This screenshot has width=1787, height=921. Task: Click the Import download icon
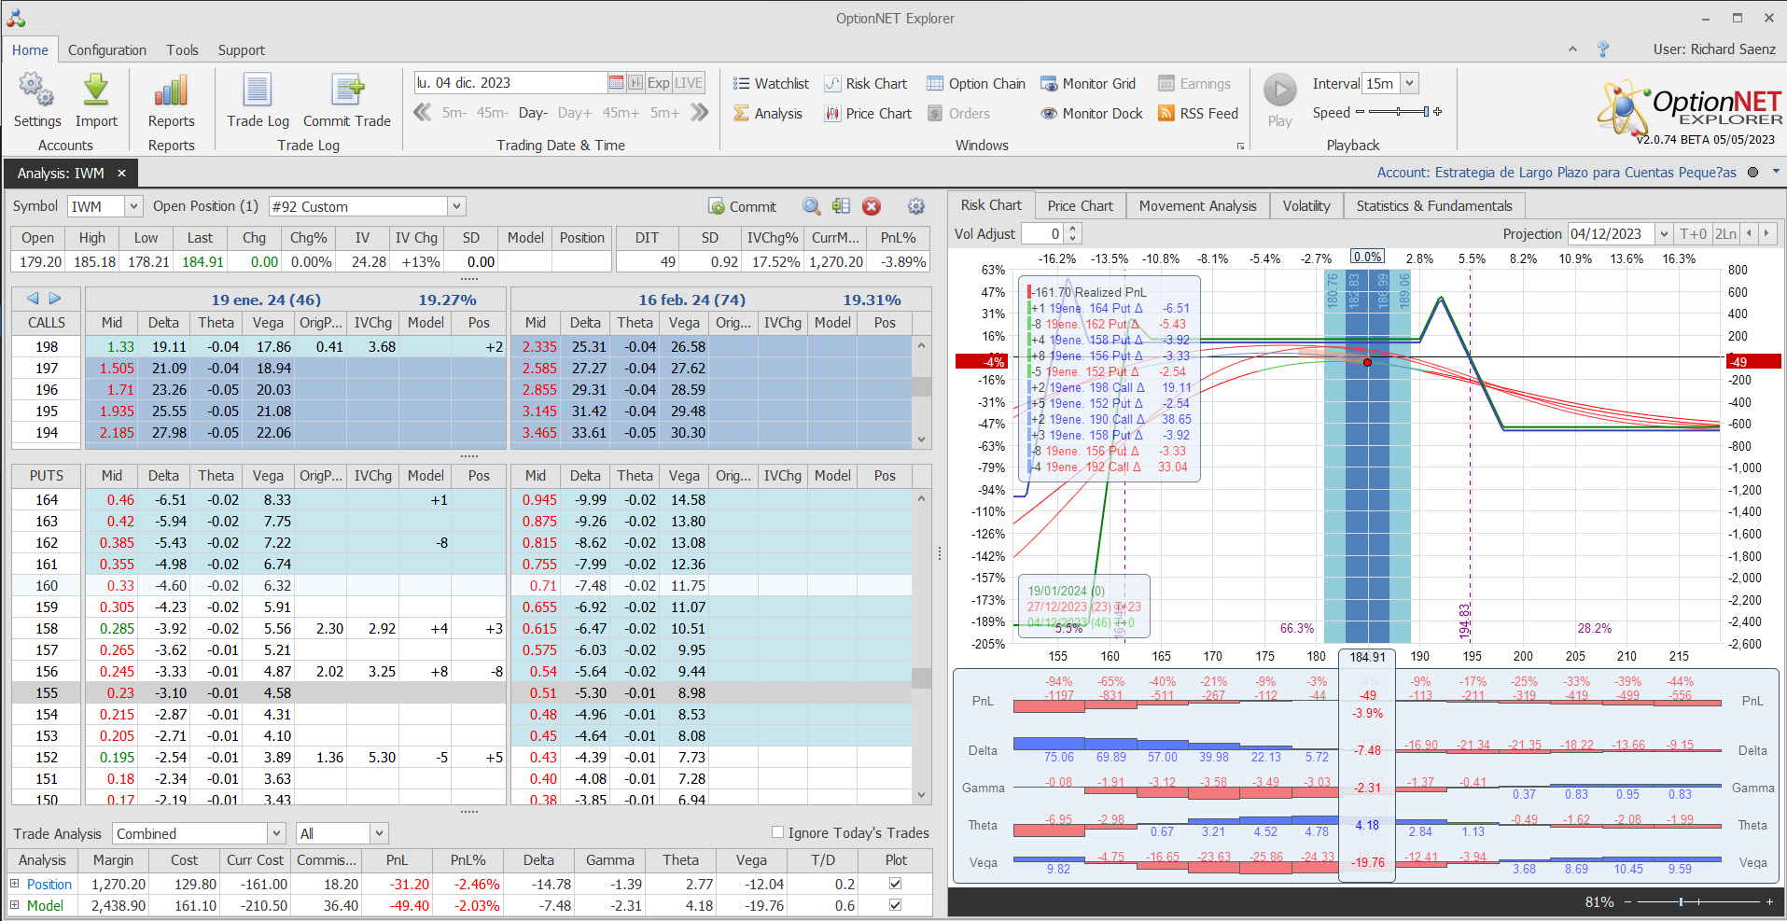pos(96,91)
